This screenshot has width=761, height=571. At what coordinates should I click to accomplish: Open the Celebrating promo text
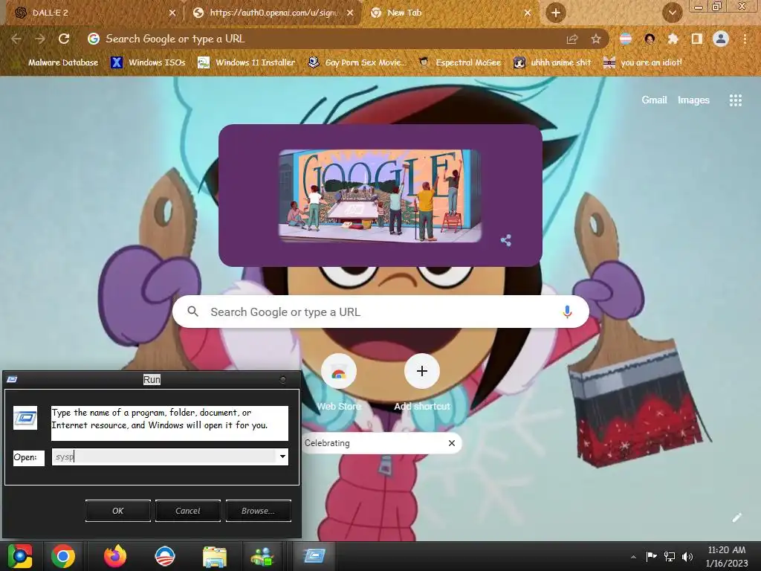pos(327,443)
